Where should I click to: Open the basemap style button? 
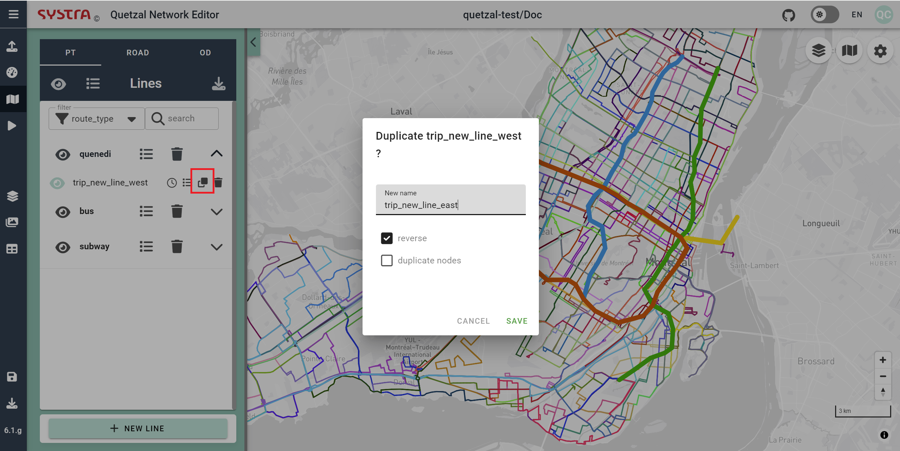click(x=850, y=51)
